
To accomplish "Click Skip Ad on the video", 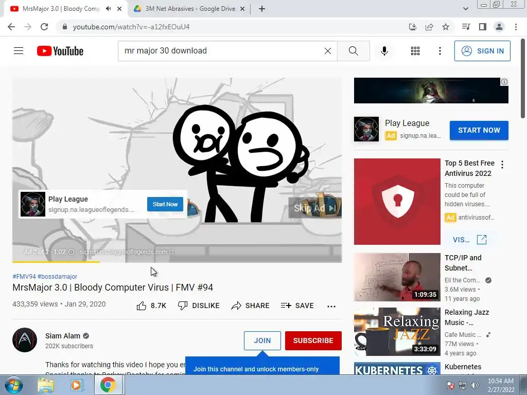I will (315, 208).
